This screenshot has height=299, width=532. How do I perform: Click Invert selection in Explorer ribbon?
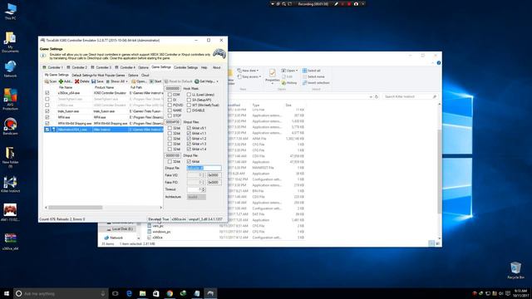316,83
